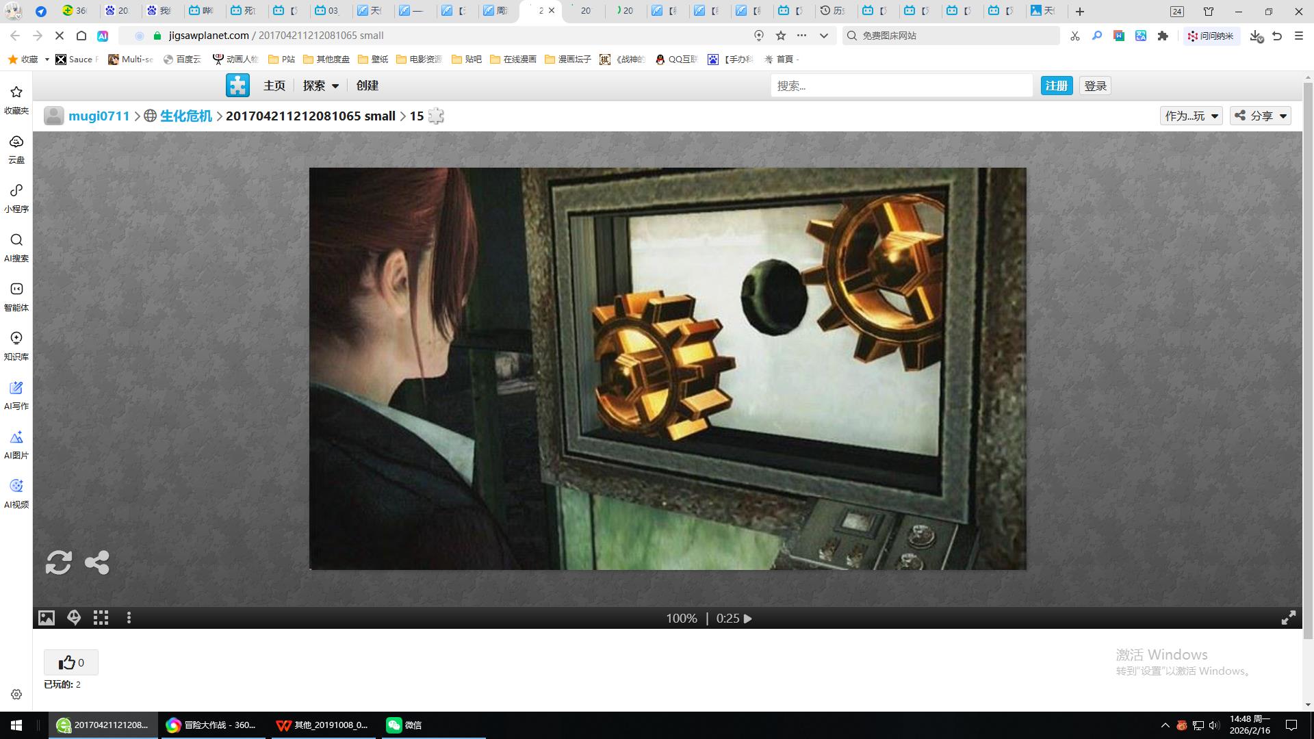The image size is (1314, 739).
Task: Open the three-dot more options menu
Action: tap(129, 618)
